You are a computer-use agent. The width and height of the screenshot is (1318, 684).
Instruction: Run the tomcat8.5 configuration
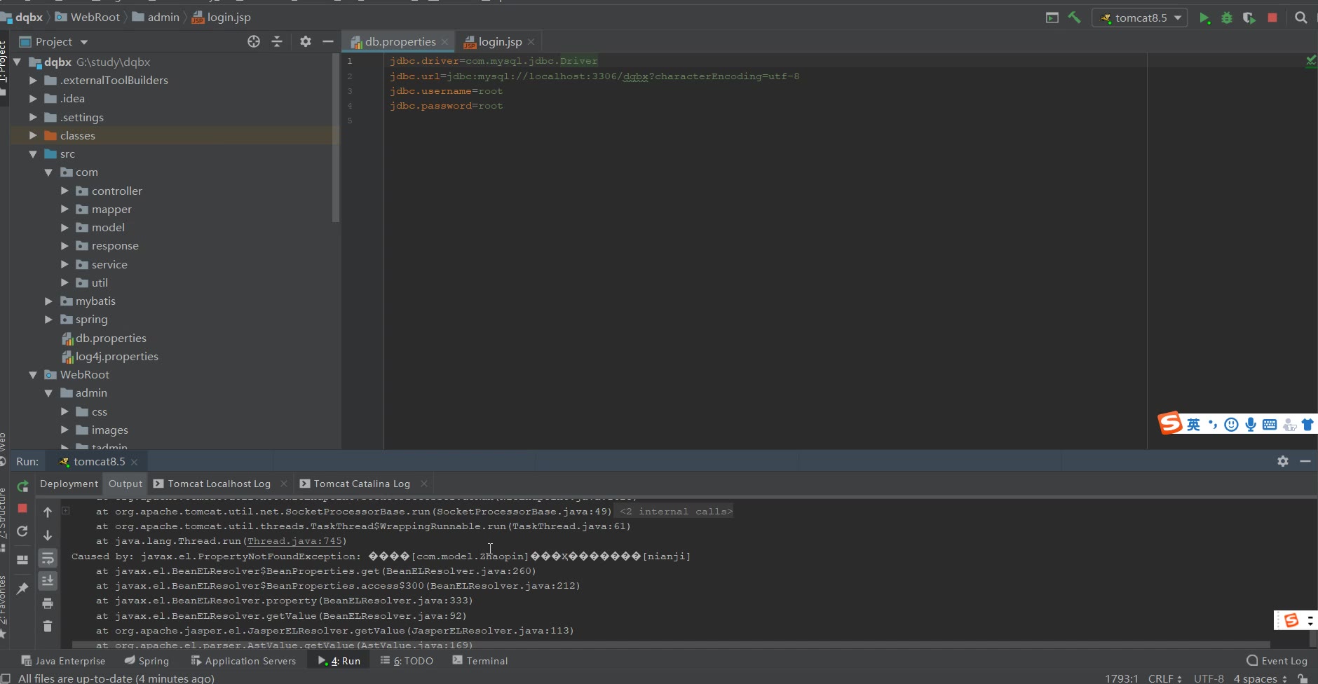(x=1204, y=18)
